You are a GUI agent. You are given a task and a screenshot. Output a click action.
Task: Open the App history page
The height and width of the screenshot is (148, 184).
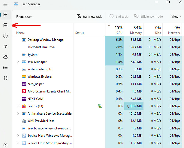(5, 36)
